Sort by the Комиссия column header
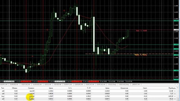 124,88
